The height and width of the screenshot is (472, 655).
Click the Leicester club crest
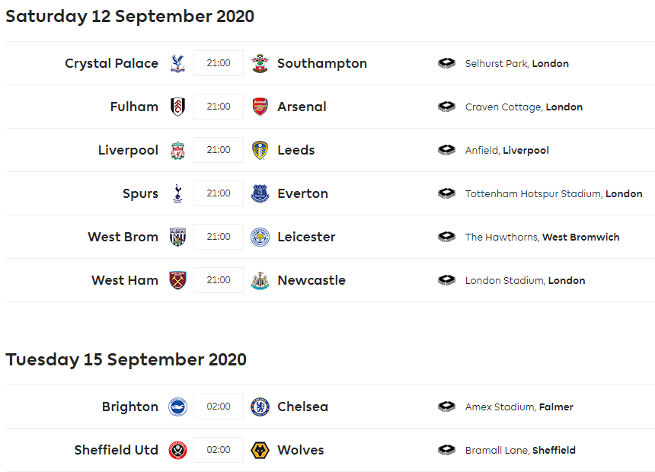point(260,237)
